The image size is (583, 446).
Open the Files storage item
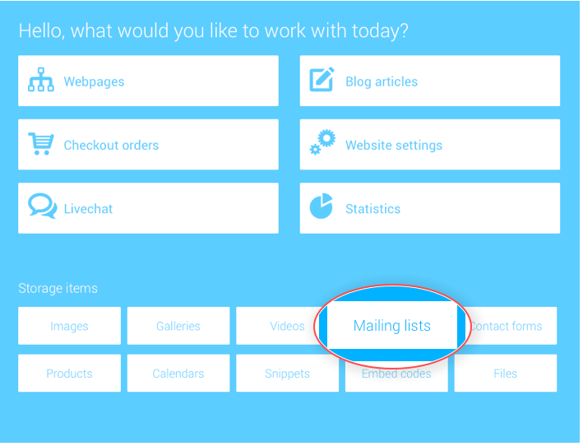[x=506, y=373]
